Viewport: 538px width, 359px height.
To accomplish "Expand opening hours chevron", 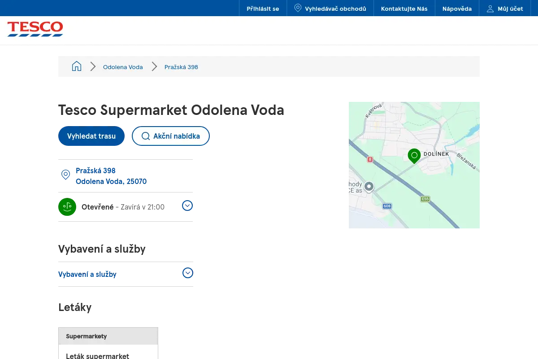I will [x=187, y=206].
